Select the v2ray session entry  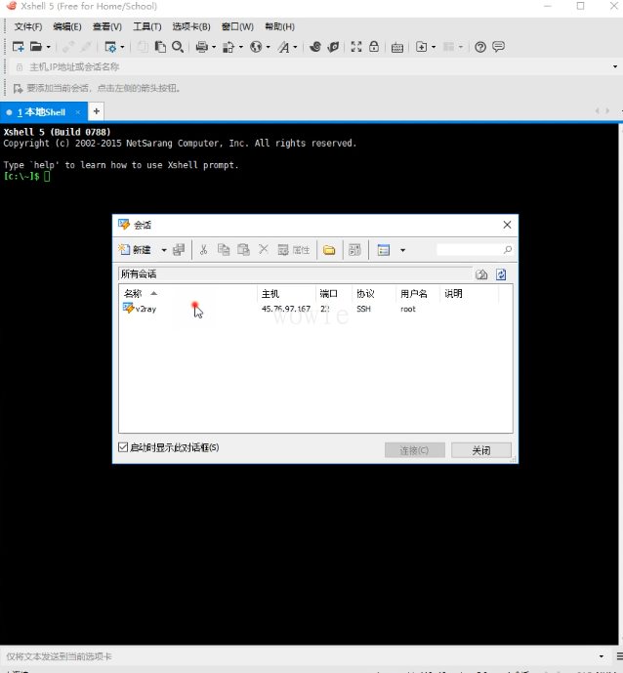coord(145,309)
